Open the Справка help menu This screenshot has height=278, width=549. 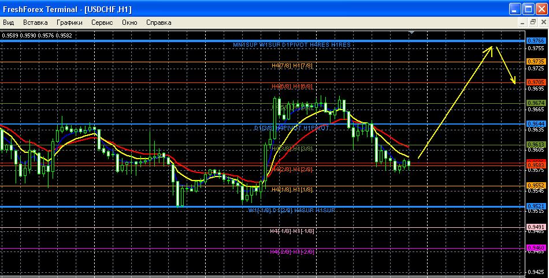158,22
